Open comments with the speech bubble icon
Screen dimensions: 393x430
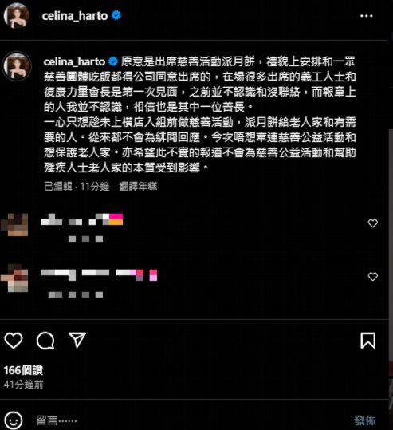pyautogui.click(x=45, y=341)
